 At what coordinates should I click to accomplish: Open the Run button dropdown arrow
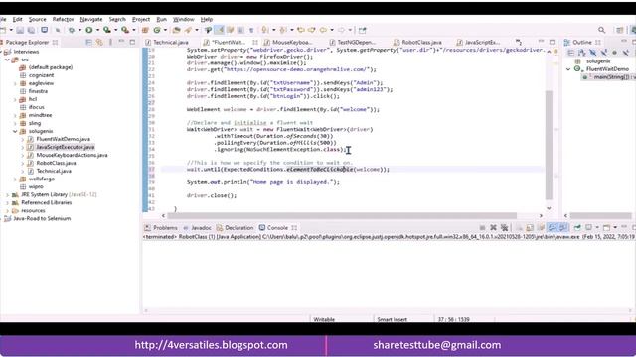coord(97,30)
